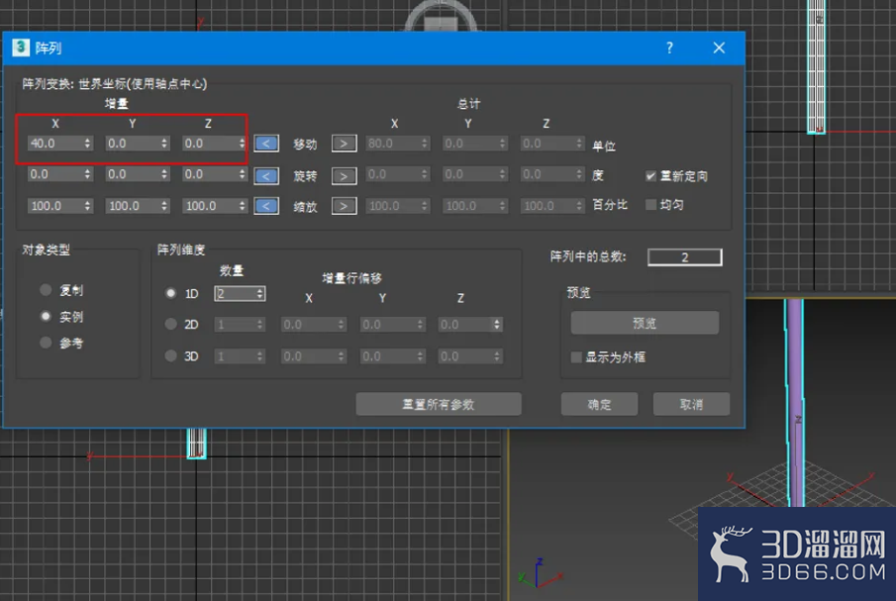Click spinner of incremental scale Y field
This screenshot has height=601, width=896.
click(164, 206)
